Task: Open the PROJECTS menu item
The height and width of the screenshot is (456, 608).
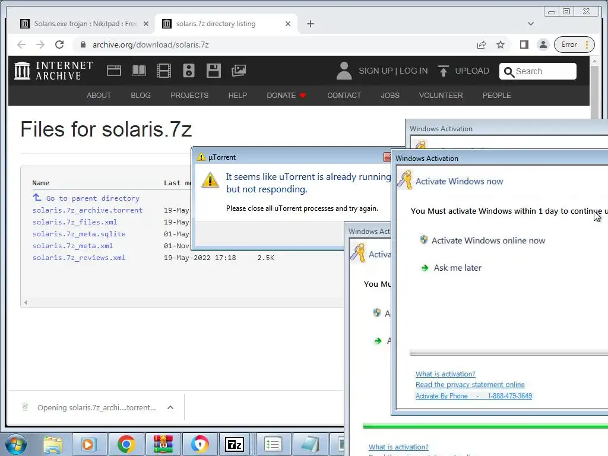Action: point(189,96)
